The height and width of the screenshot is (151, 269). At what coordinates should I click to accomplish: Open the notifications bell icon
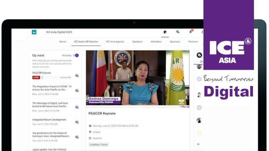coord(191,32)
